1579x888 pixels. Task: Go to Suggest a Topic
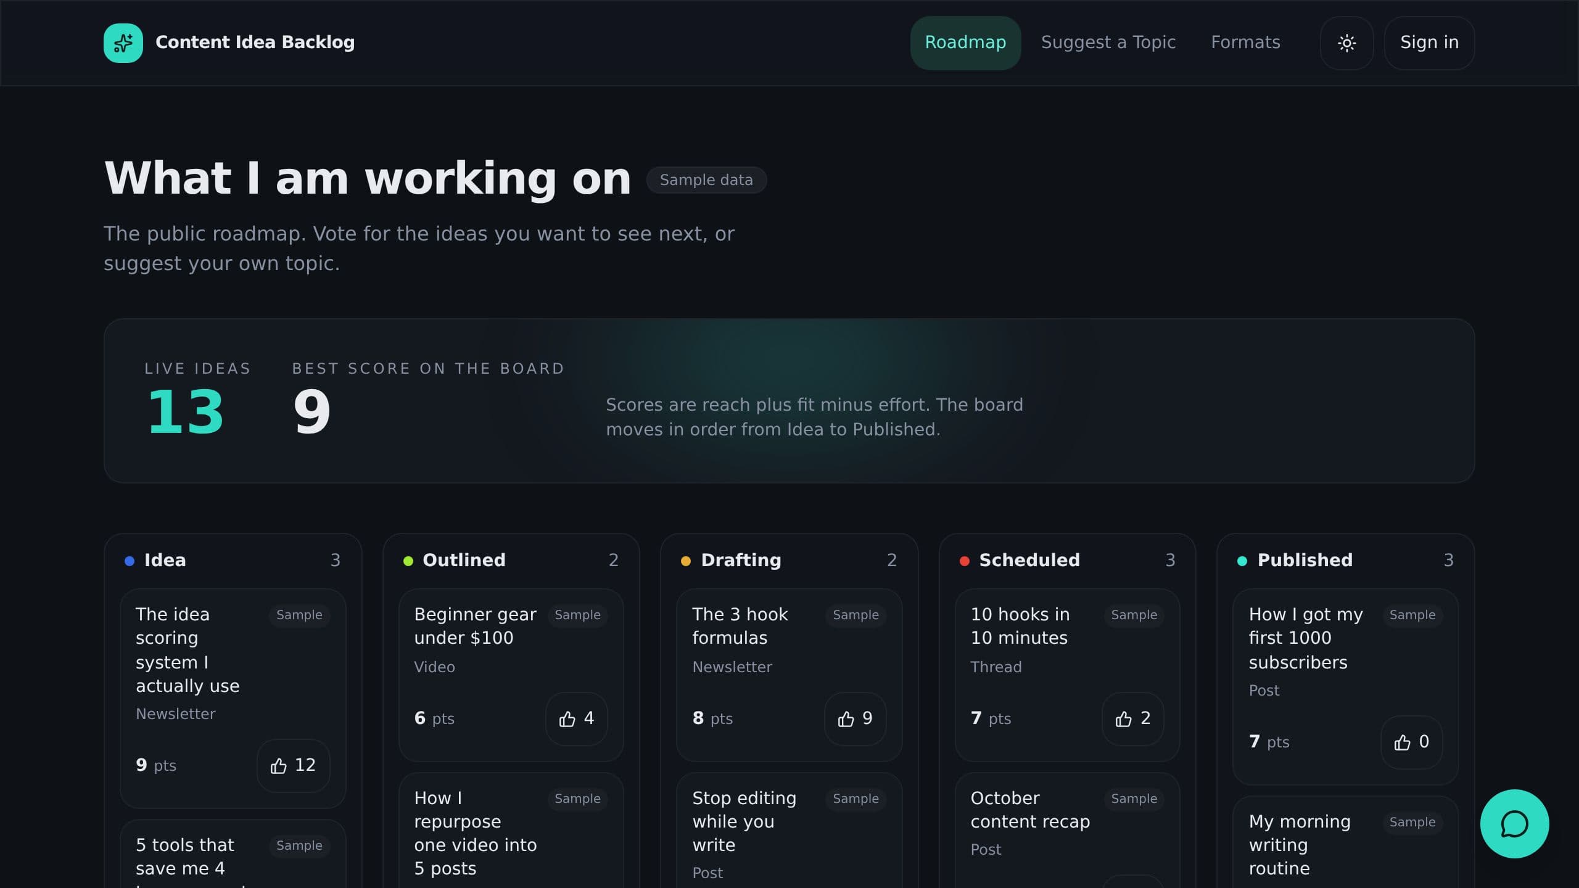(1108, 43)
